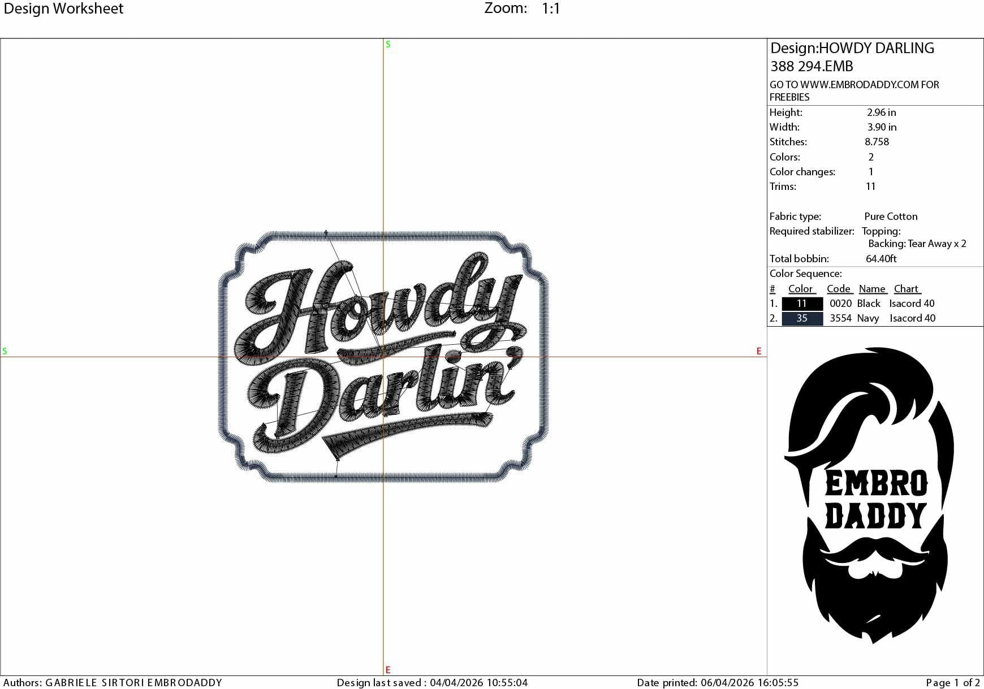Click the 'Design Worksheet' title text
Image resolution: width=984 pixels, height=689 pixels.
[63, 8]
